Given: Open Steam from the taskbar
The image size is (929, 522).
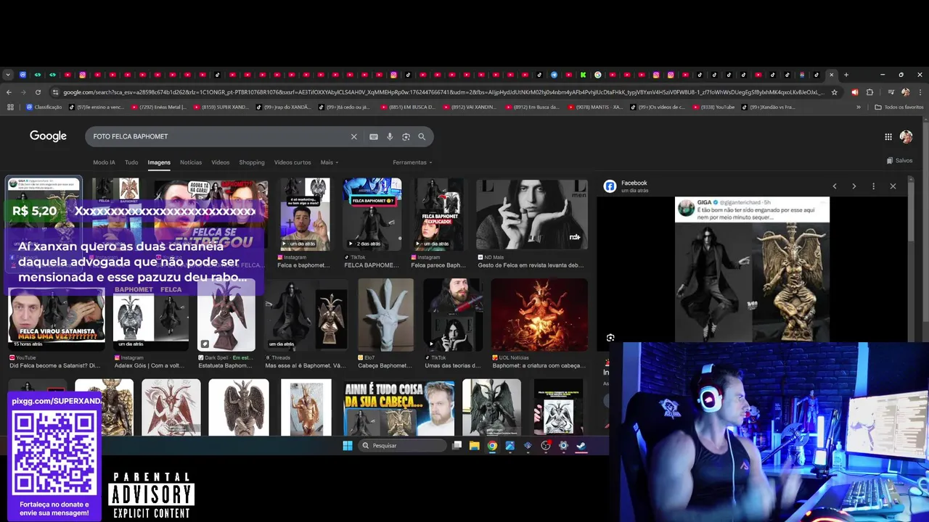Looking at the screenshot, I should [x=581, y=446].
